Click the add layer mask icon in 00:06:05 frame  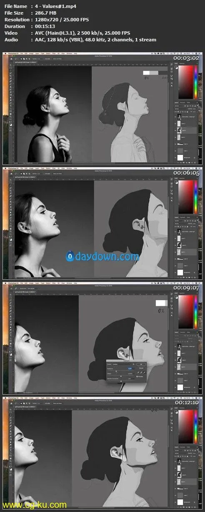(184, 277)
